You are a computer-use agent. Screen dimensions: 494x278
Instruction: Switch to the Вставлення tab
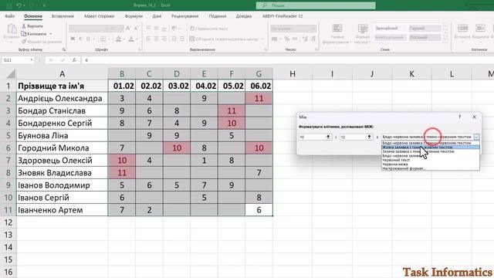click(x=63, y=16)
